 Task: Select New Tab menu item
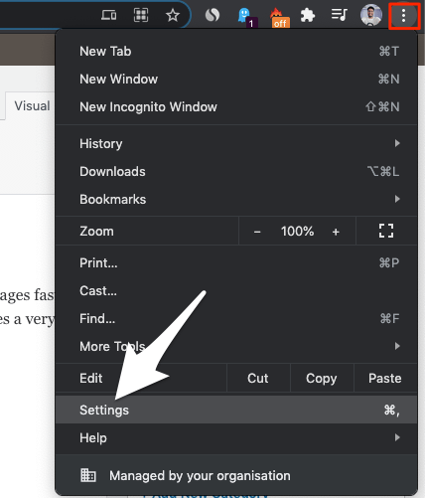[x=236, y=52]
